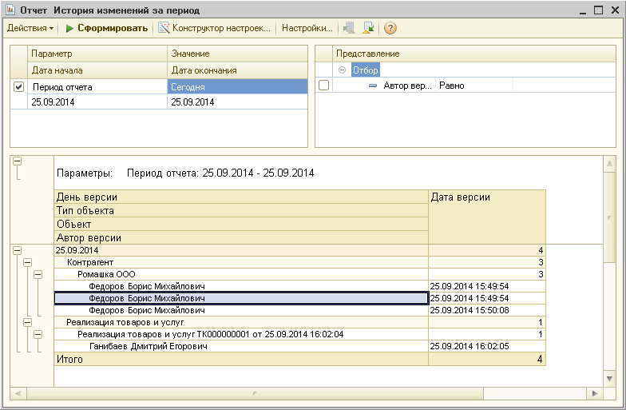Click the restore settings toolbar icon
626x410 pixels.
click(x=349, y=28)
